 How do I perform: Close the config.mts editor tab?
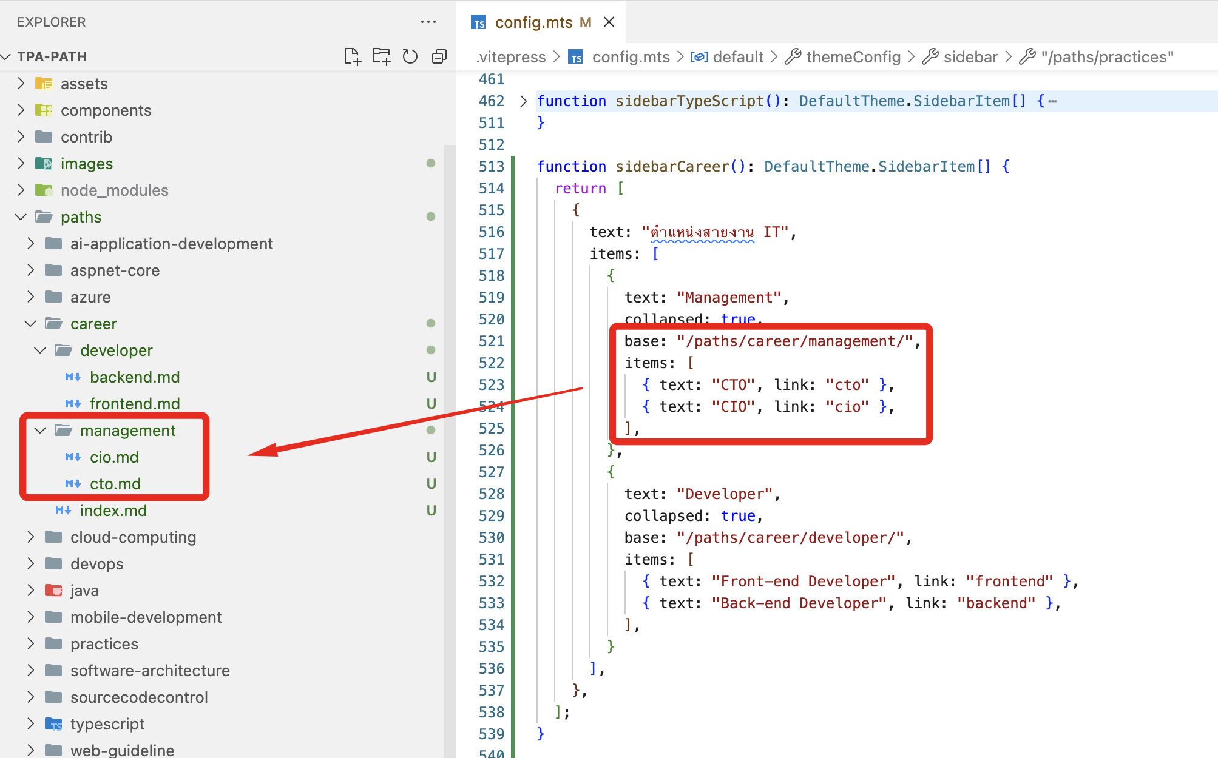point(609,22)
